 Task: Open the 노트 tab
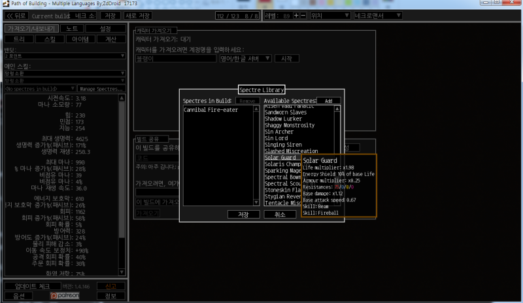[x=72, y=28]
